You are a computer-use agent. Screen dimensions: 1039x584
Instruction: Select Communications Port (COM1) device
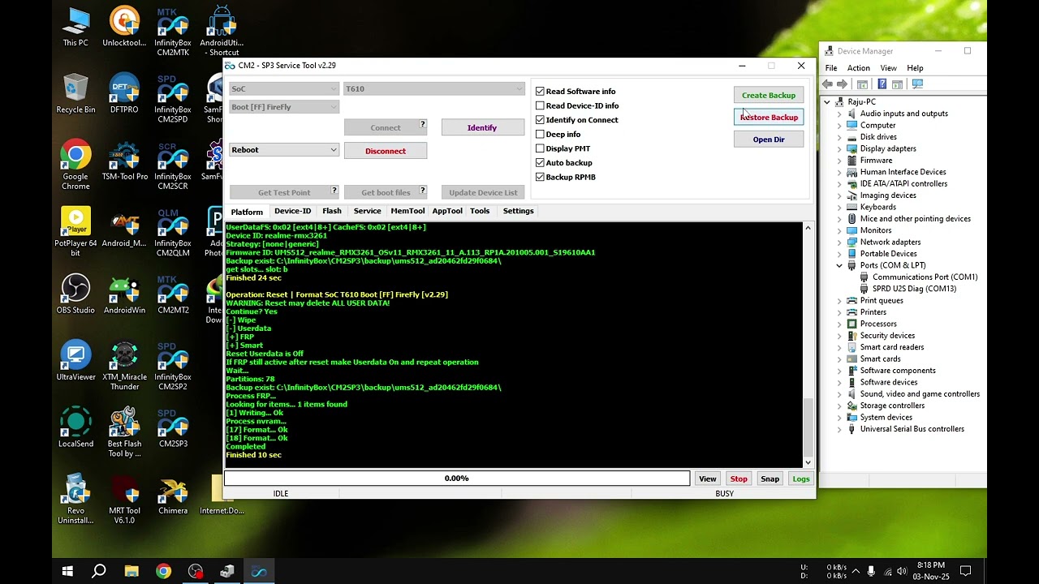click(x=925, y=277)
